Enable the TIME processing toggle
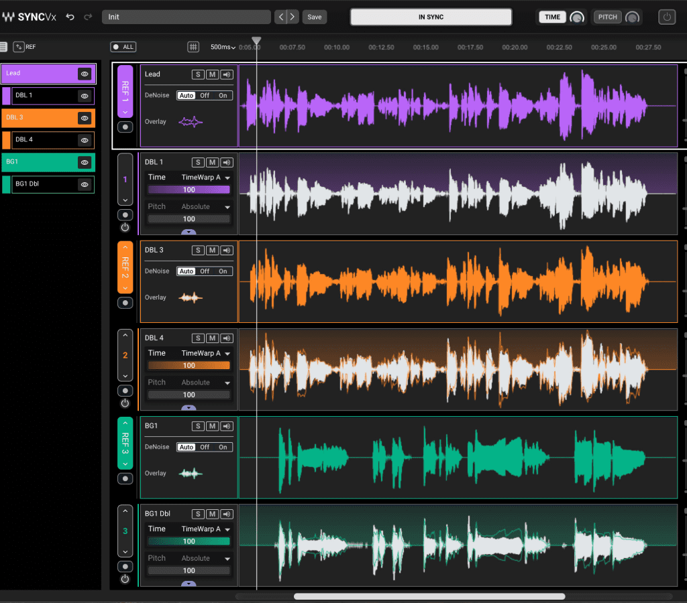687x603 pixels. pos(552,17)
